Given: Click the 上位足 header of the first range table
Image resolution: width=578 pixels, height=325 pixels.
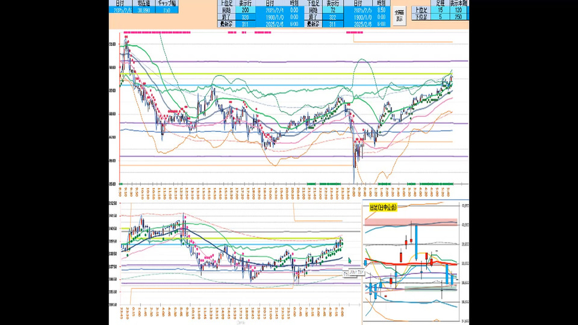Looking at the screenshot, I should coord(226,4).
